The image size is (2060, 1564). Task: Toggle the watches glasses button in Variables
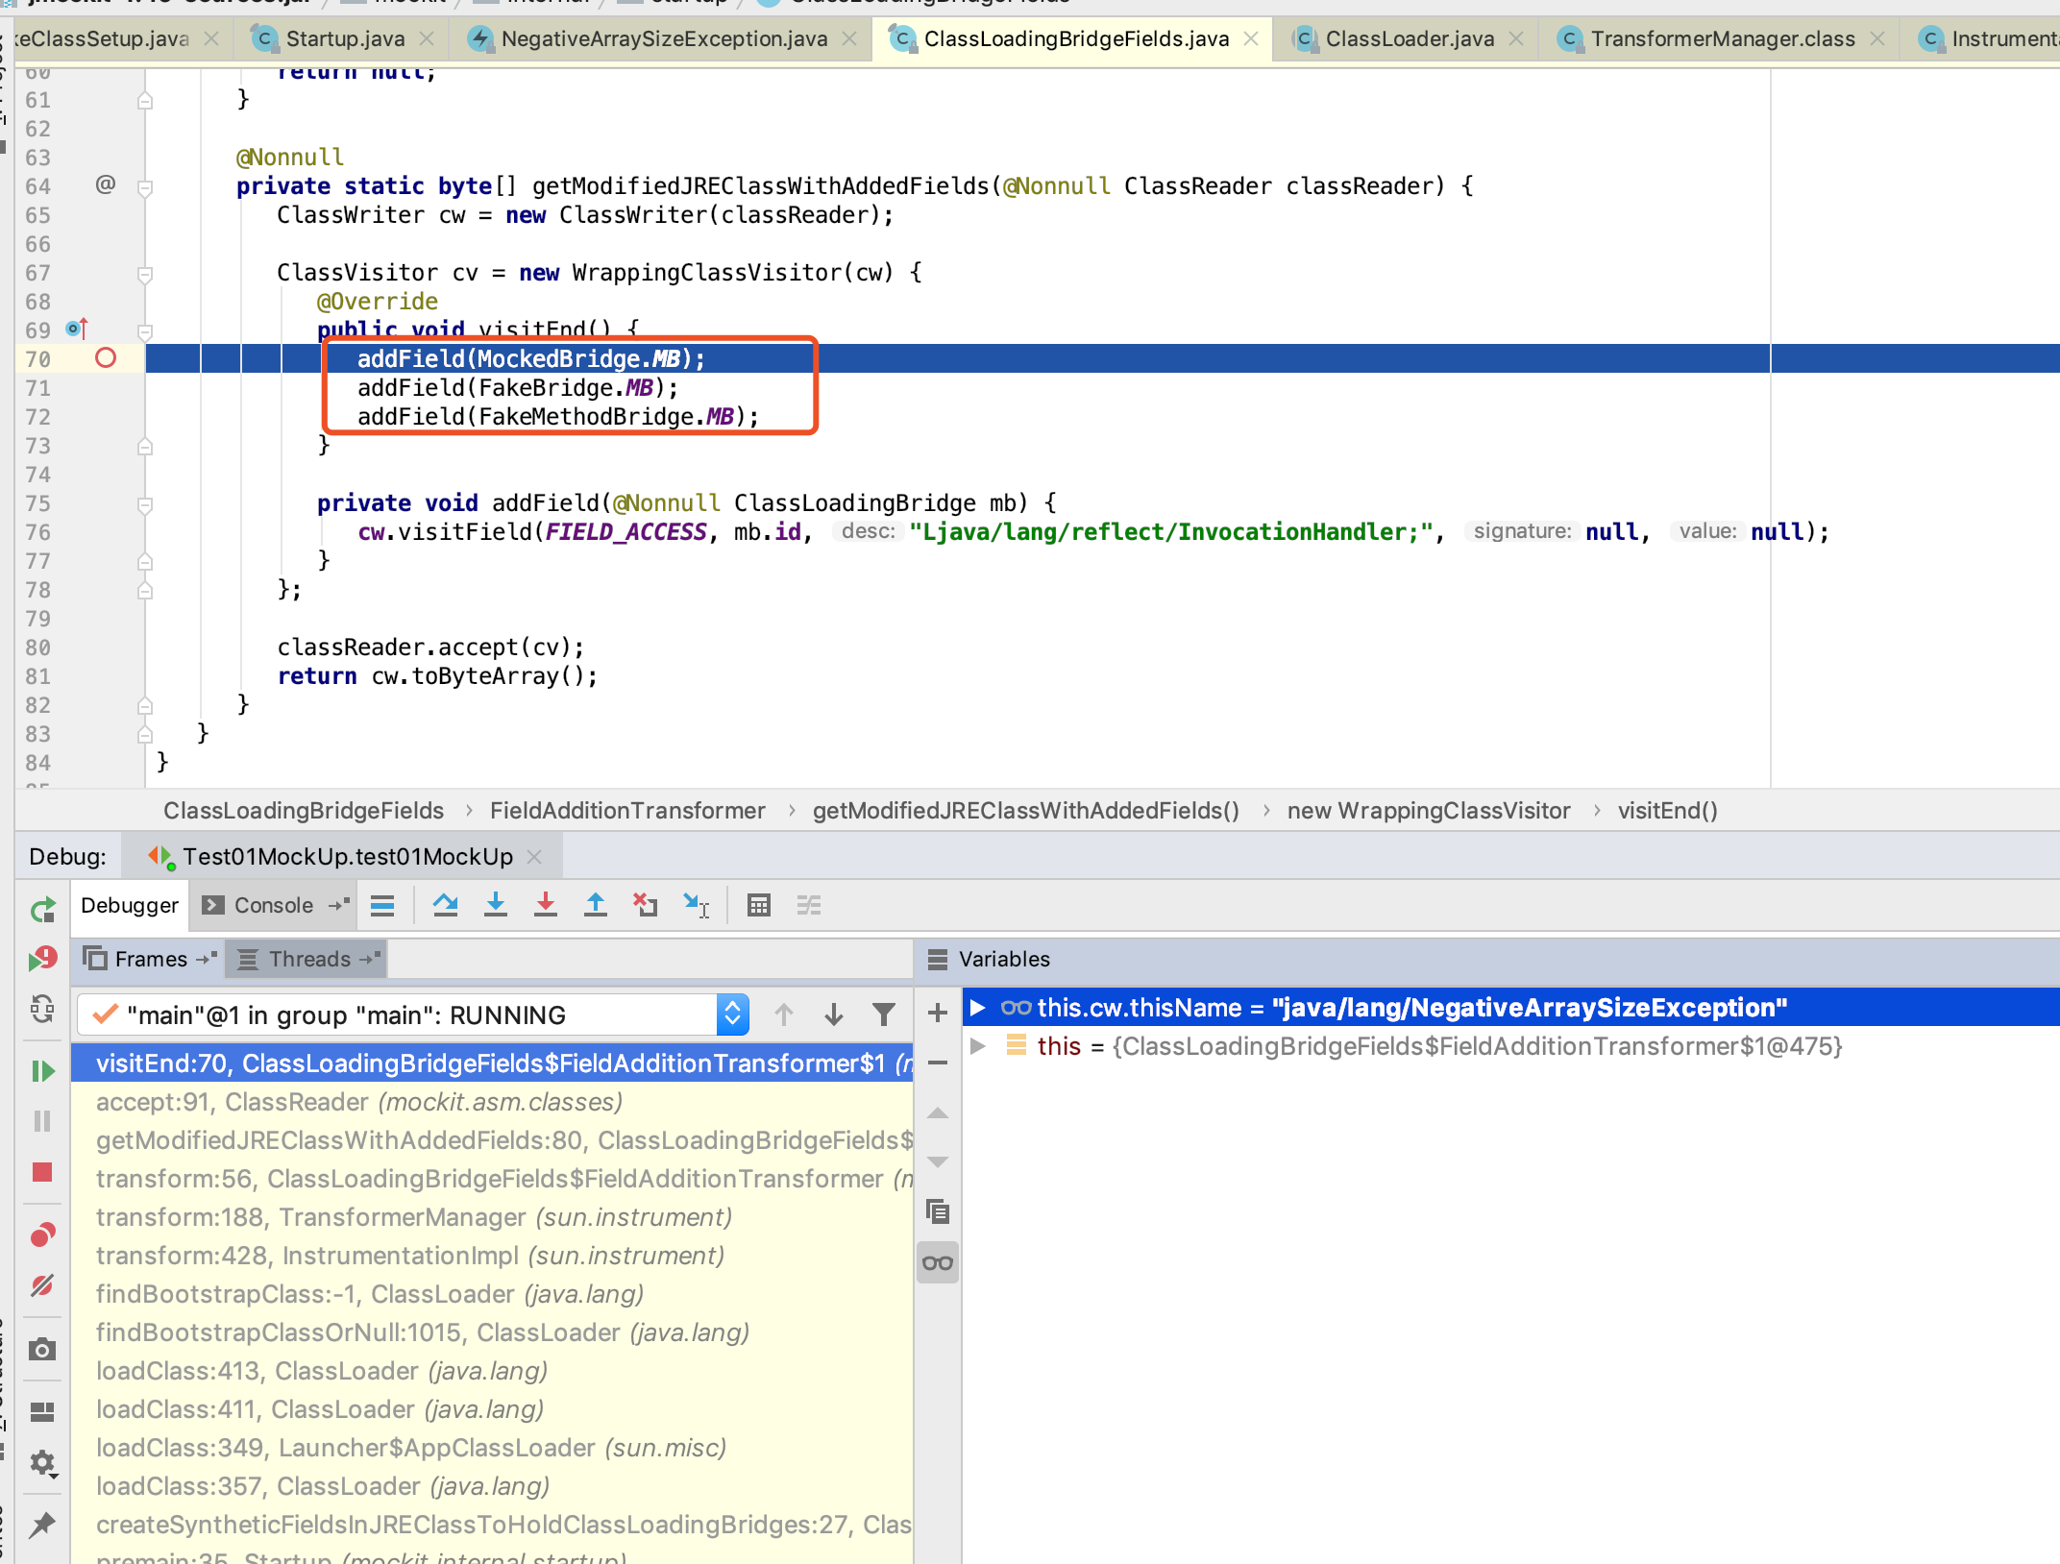pyautogui.click(x=938, y=1262)
